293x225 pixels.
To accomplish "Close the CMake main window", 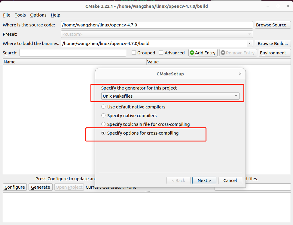I will [x=288, y=6].
